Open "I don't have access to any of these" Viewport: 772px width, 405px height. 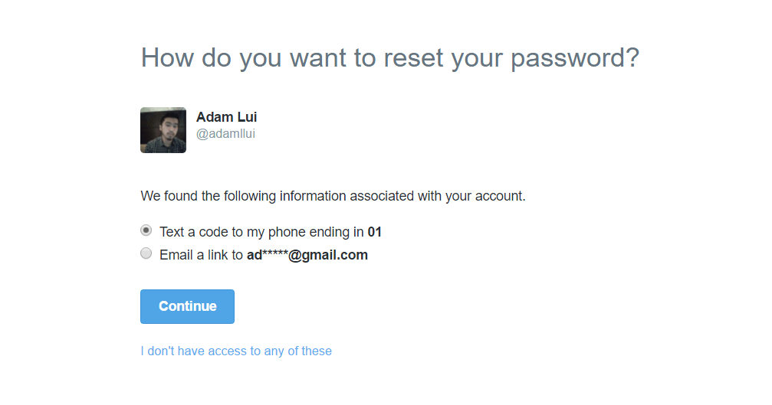[236, 351]
